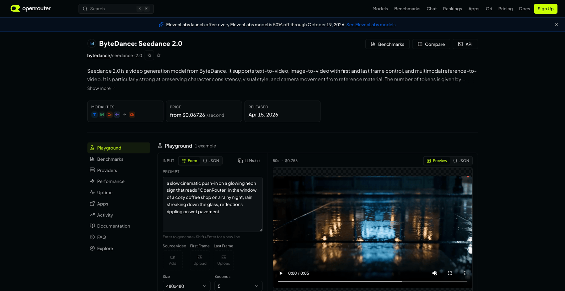Open the API button
Screen dimensions: 565x291
(465, 44)
